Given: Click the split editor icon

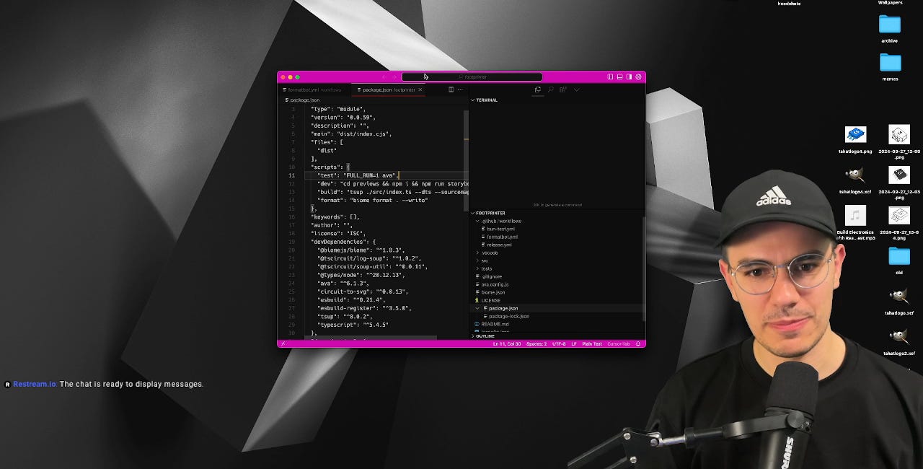Looking at the screenshot, I should pos(451,89).
